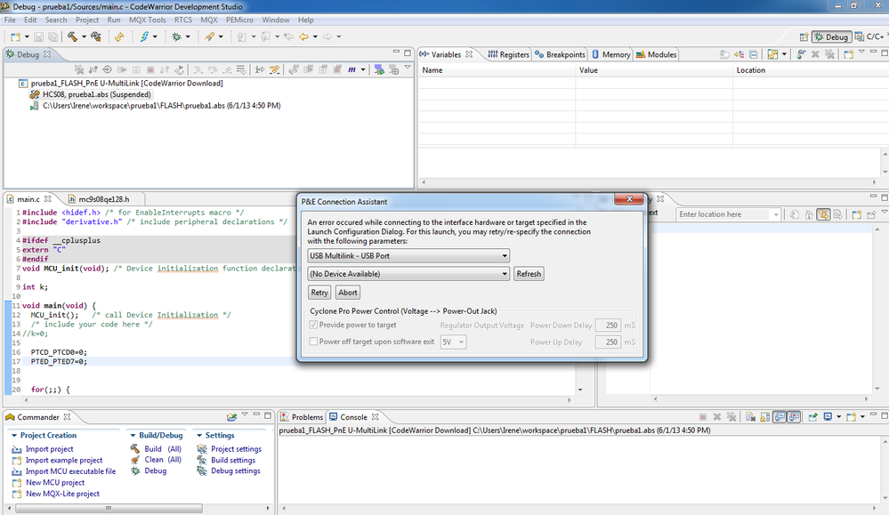Click the Refresh button in Connection Assistant
889x515 pixels.
pyautogui.click(x=529, y=274)
